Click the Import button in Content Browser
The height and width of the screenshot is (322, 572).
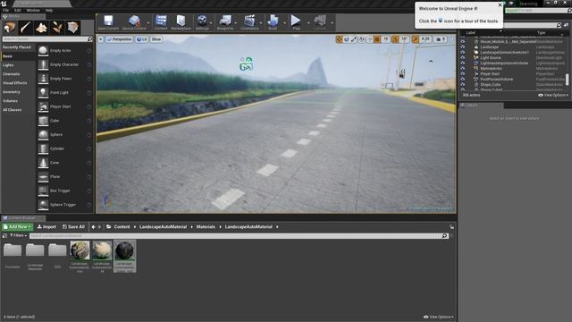pos(46,226)
